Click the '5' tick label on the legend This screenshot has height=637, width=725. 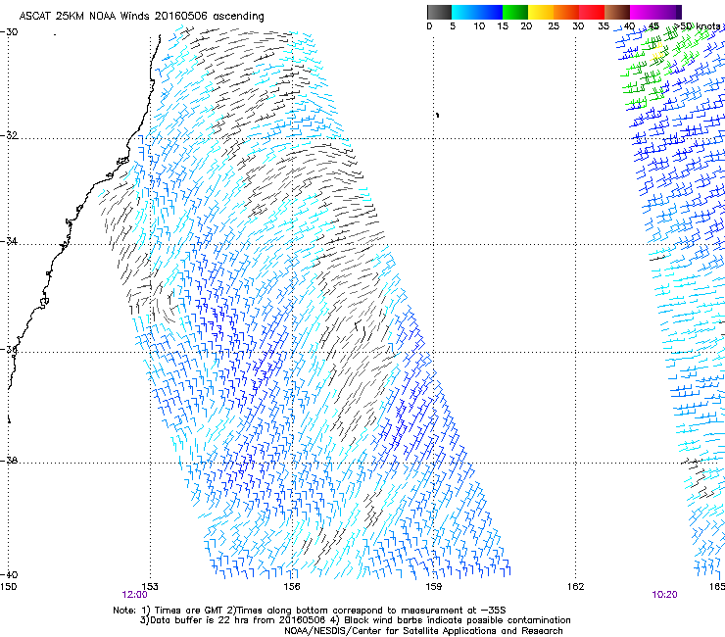click(453, 26)
